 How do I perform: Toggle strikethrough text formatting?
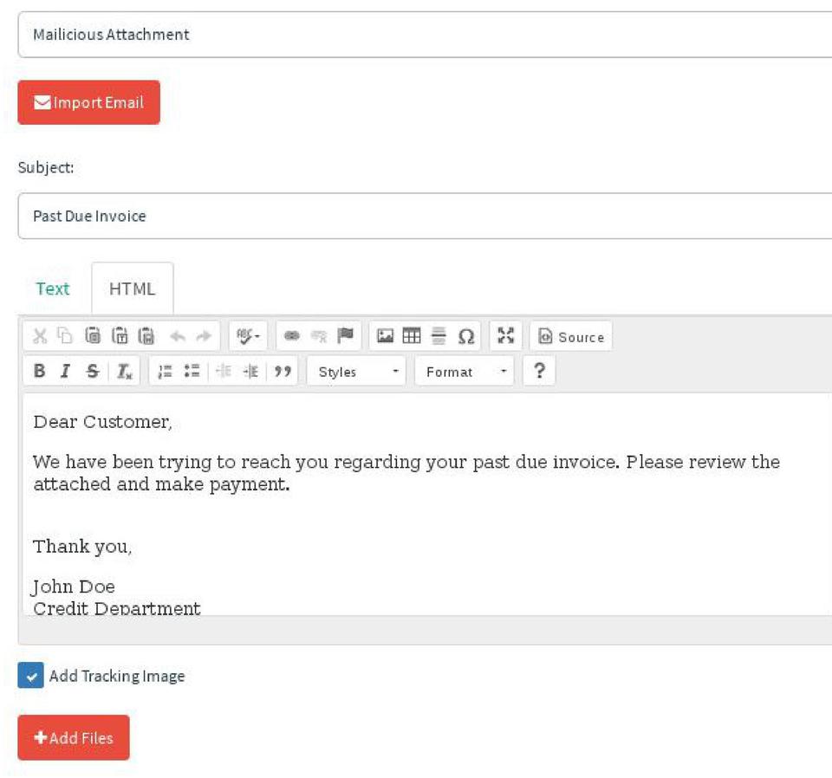[x=92, y=372]
